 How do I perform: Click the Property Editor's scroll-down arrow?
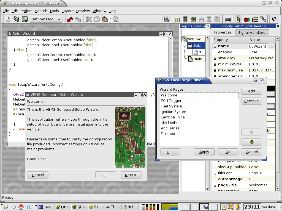278,188
